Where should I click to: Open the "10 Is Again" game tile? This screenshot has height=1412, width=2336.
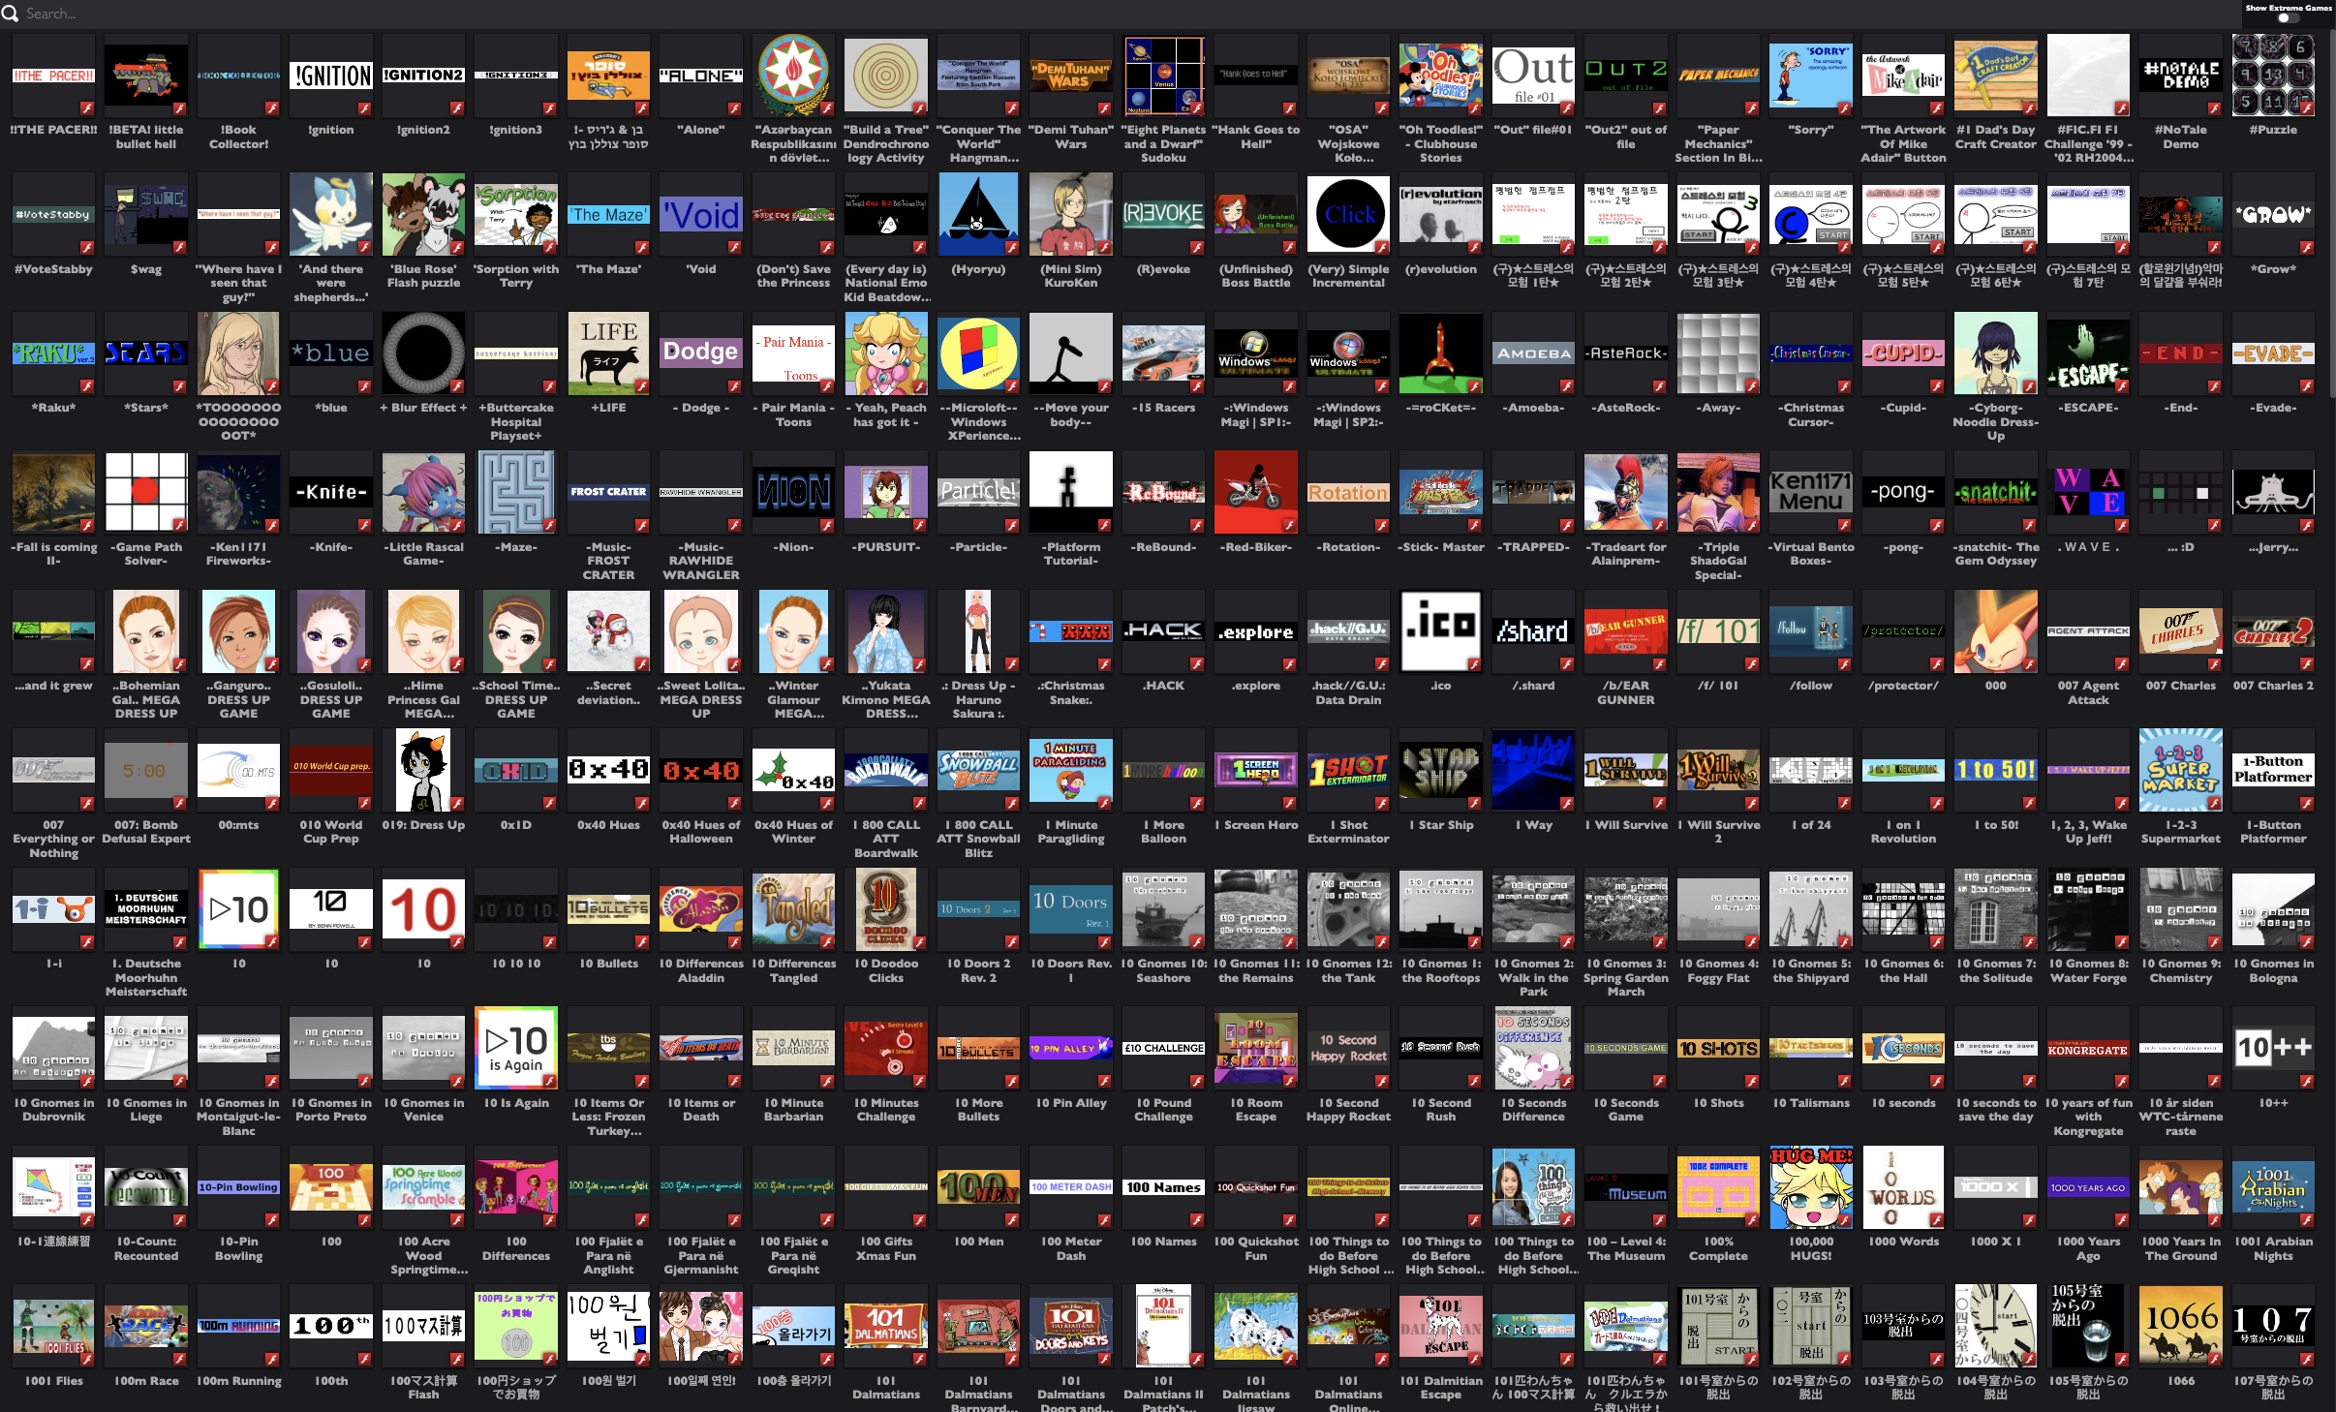[x=515, y=1048]
